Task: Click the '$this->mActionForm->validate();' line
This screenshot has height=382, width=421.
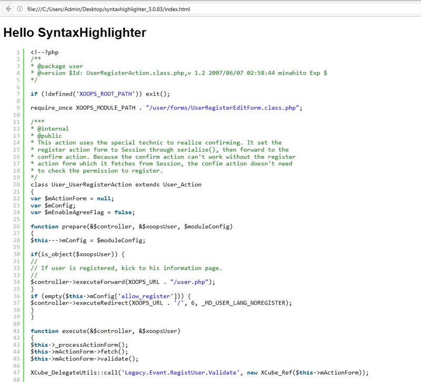Action: 85,359
